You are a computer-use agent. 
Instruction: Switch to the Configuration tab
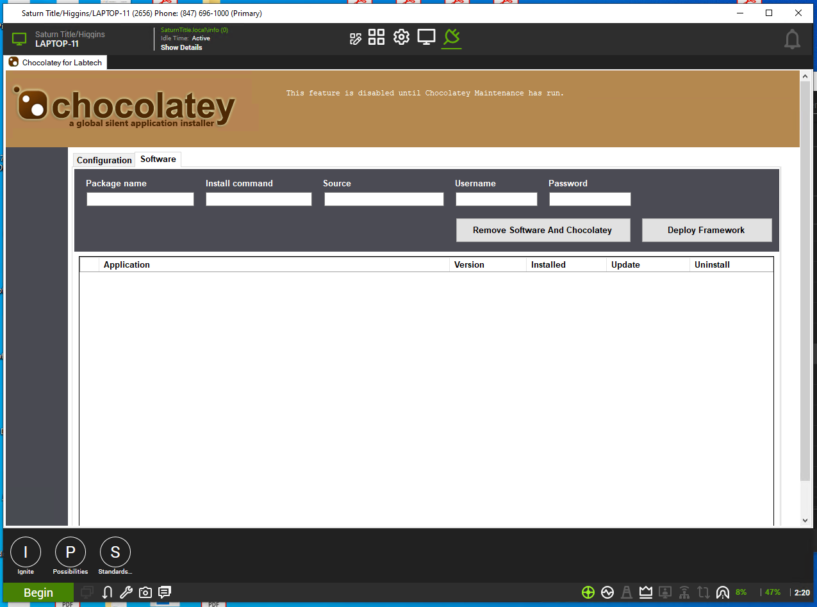coord(104,160)
